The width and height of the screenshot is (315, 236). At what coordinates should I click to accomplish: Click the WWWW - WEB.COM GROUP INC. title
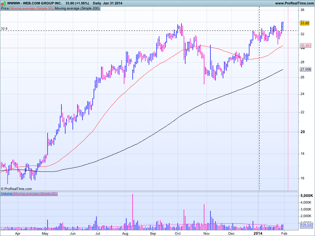pos(35,3)
